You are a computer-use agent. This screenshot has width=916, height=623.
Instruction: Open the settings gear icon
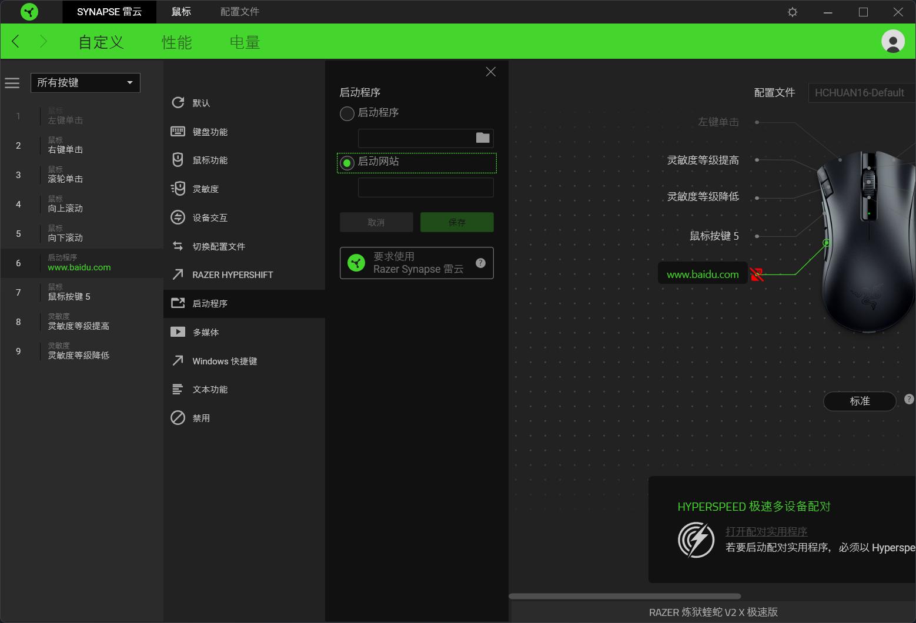793,12
